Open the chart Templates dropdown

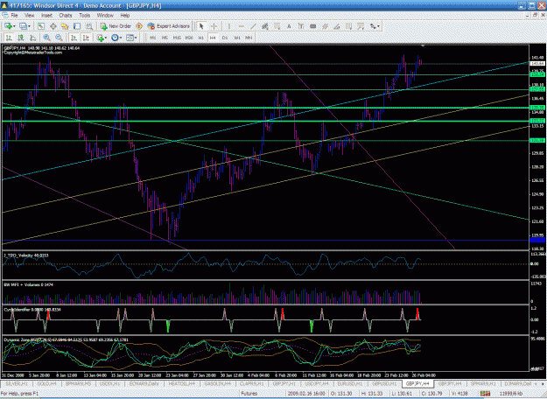coord(131,38)
